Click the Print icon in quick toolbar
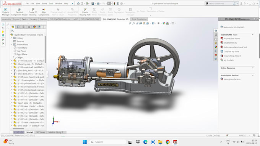The image size is (260, 146). click(98, 3)
